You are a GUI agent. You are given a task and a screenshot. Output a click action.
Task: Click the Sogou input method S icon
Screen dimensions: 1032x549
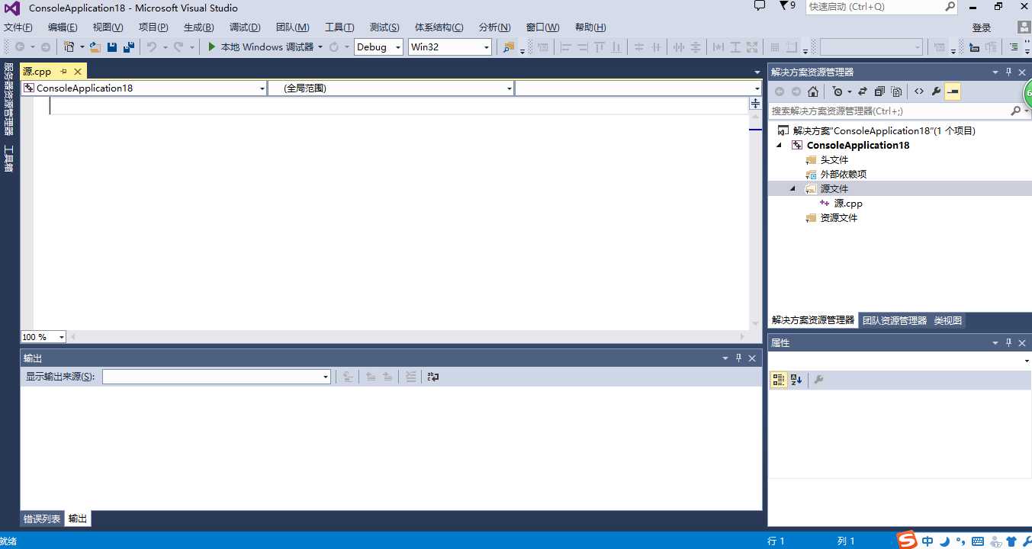(x=907, y=540)
